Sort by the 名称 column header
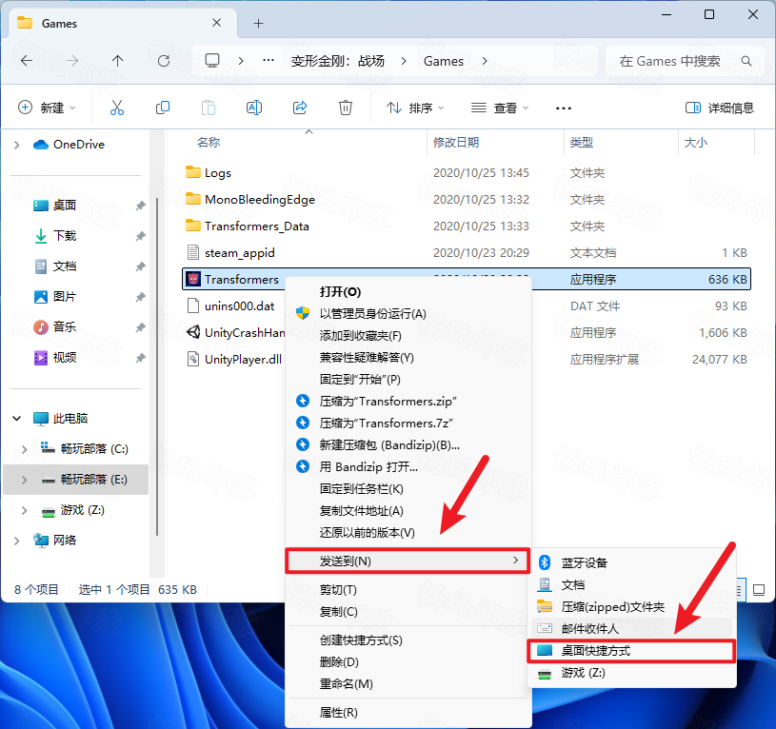This screenshot has height=729, width=776. 304,143
